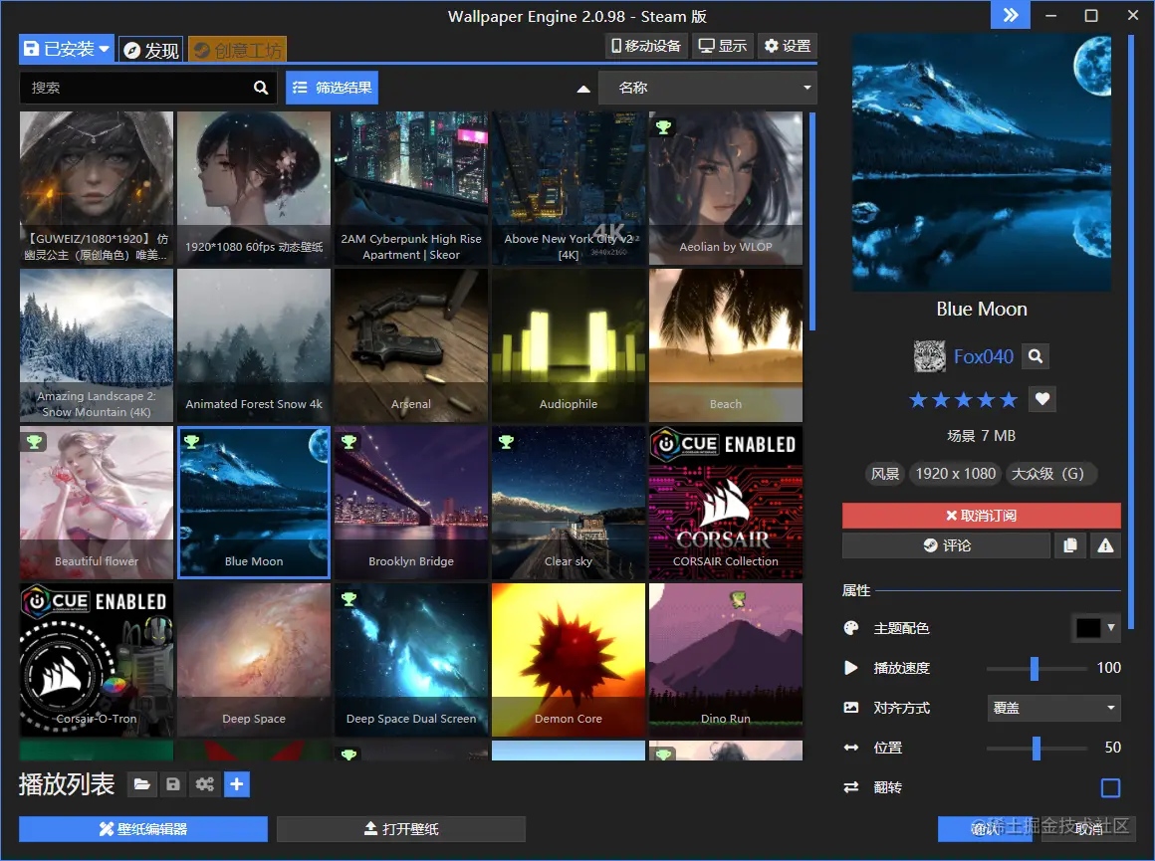Click the trophy badge on Deep Space Dual Screen
The image size is (1155, 861).
pyautogui.click(x=348, y=599)
